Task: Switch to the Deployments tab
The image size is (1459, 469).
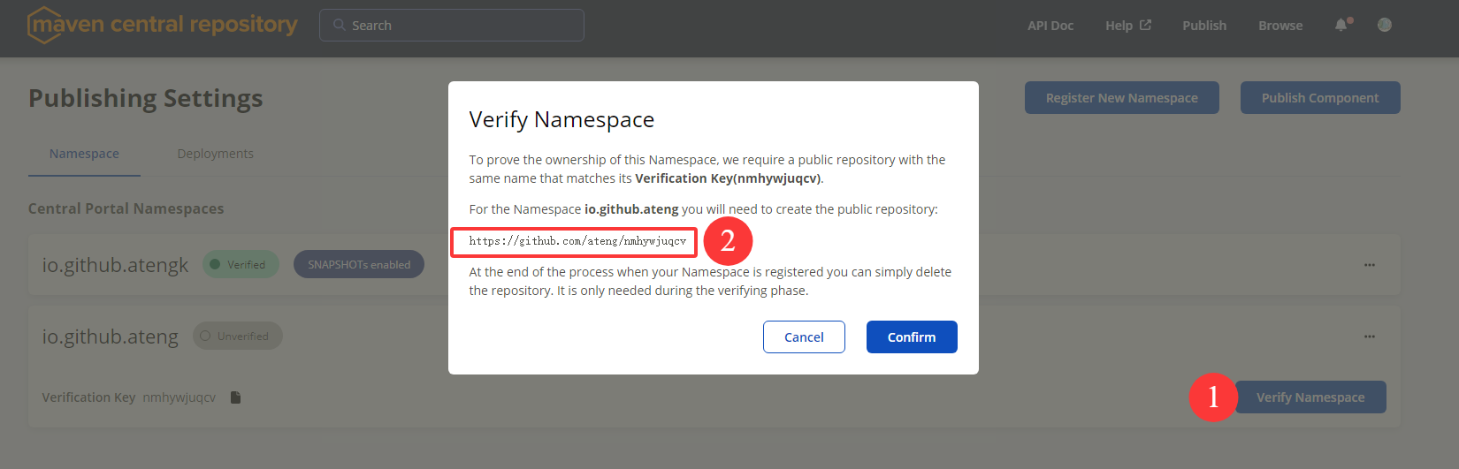Action: [x=215, y=154]
